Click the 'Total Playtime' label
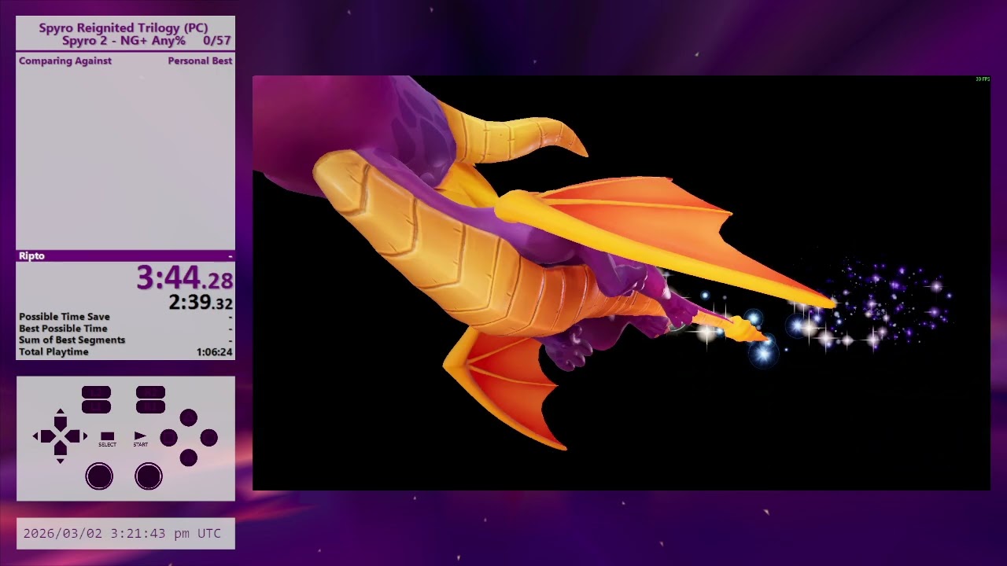The image size is (1007, 566). pos(53,352)
